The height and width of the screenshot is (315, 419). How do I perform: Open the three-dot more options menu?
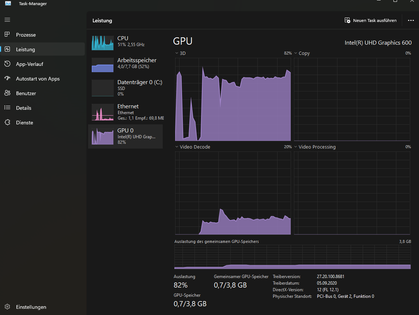pos(411,20)
